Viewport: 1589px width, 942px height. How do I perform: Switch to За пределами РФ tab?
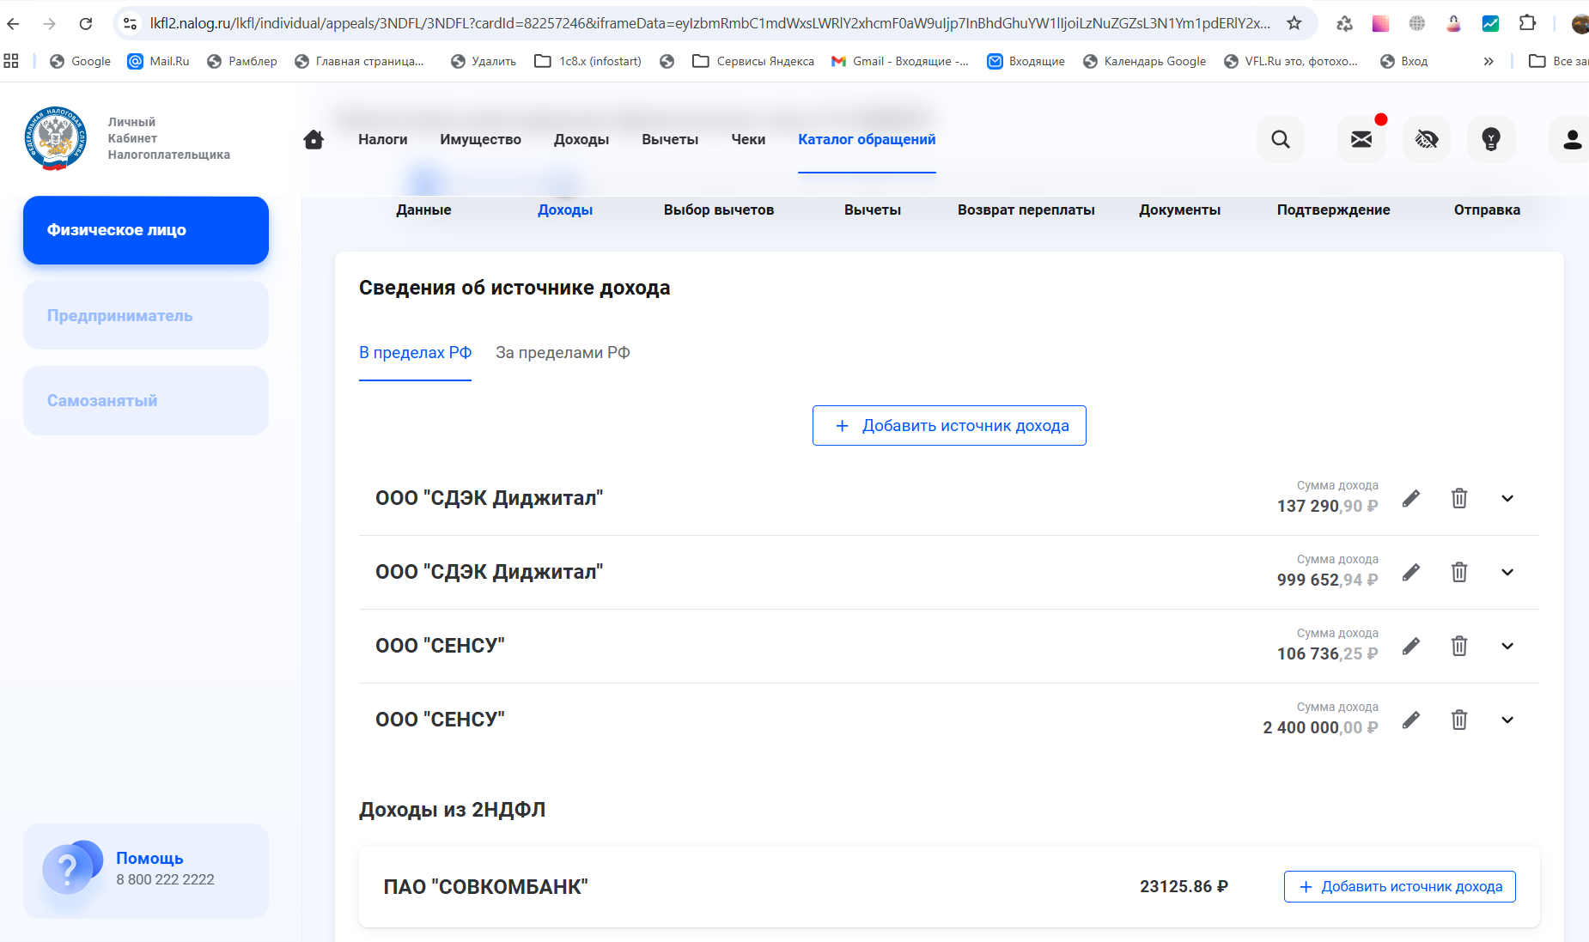tap(563, 353)
